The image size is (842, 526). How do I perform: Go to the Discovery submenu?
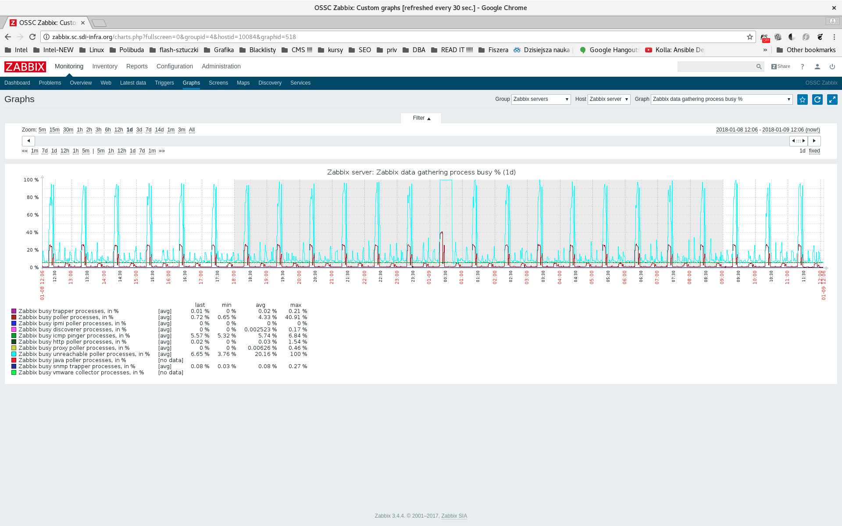click(270, 83)
